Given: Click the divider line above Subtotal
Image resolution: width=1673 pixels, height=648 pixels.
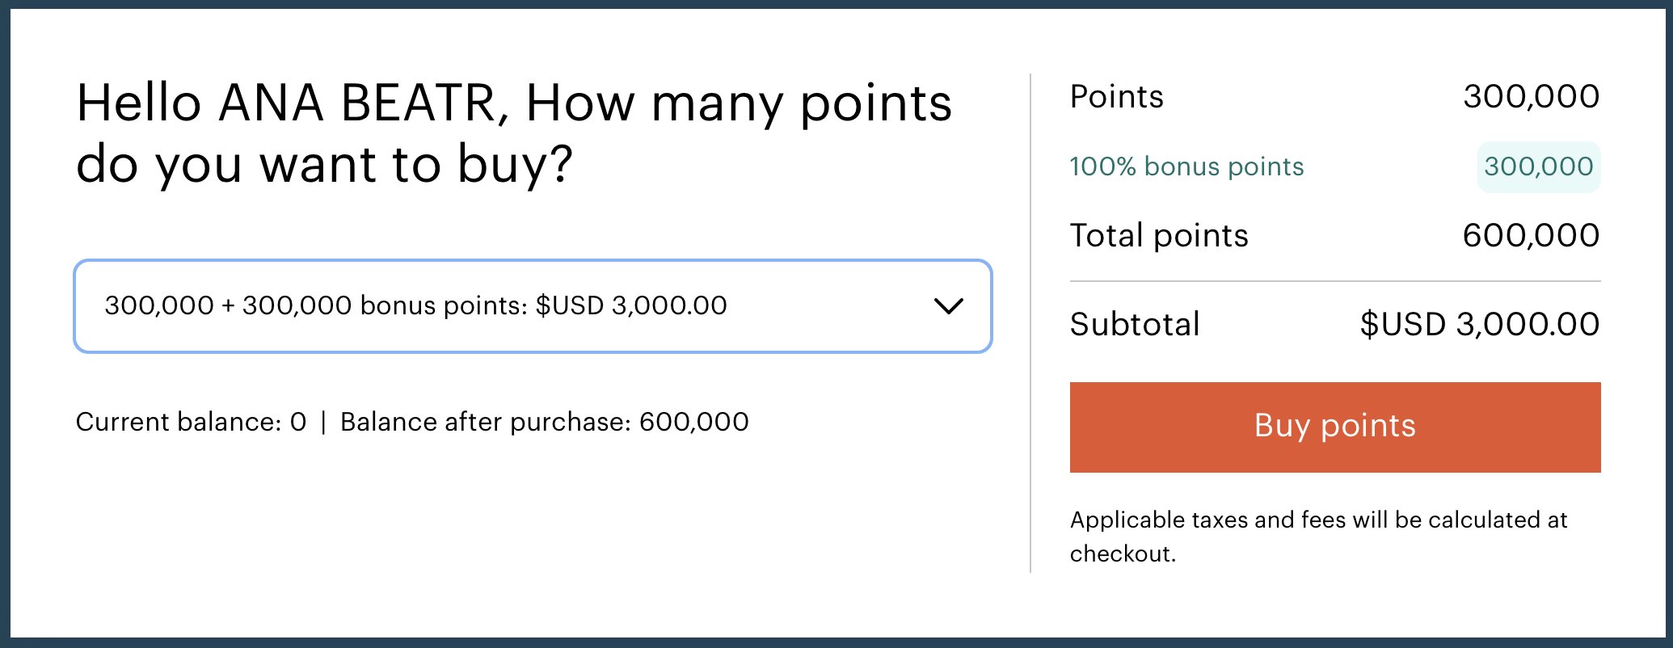Looking at the screenshot, I should point(1334,281).
